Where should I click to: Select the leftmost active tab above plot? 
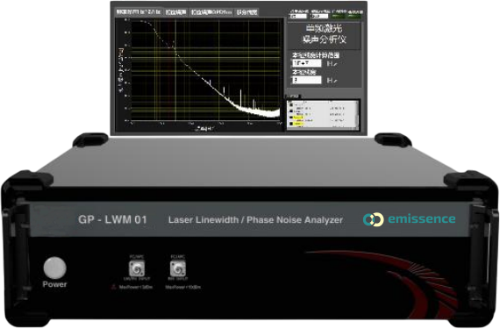[139, 12]
